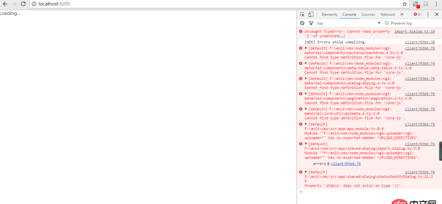This screenshot has width=442, height=204.
Task: Expand the animate.d.ts error entry
Action: point(306,109)
